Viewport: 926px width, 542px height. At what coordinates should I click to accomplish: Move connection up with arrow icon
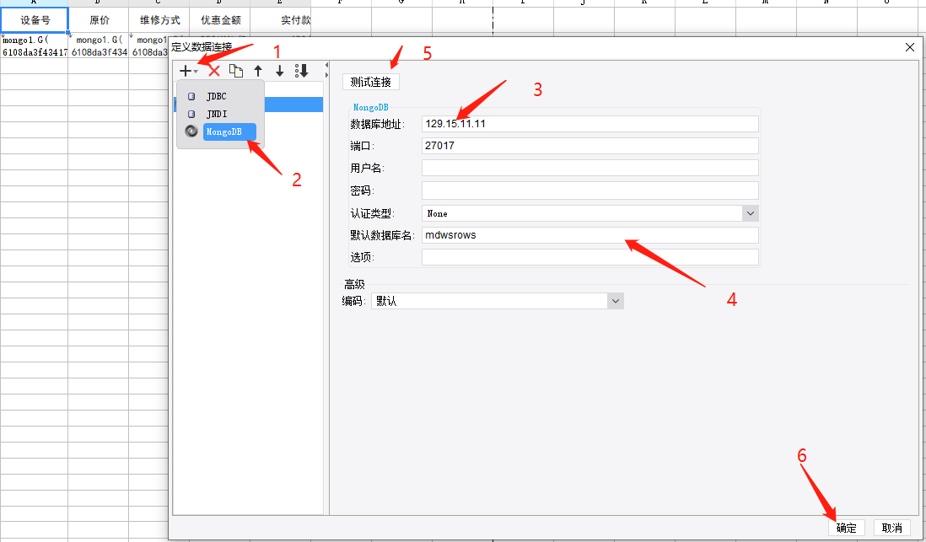coord(258,71)
